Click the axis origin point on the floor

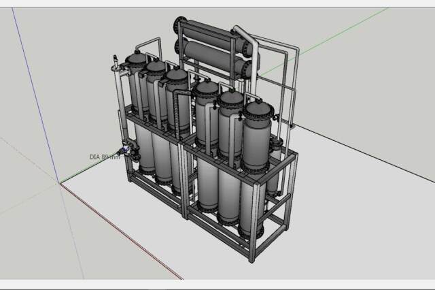60,184
